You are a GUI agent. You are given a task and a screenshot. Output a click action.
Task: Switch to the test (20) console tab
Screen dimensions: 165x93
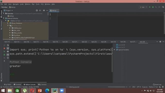(x=65, y=42)
